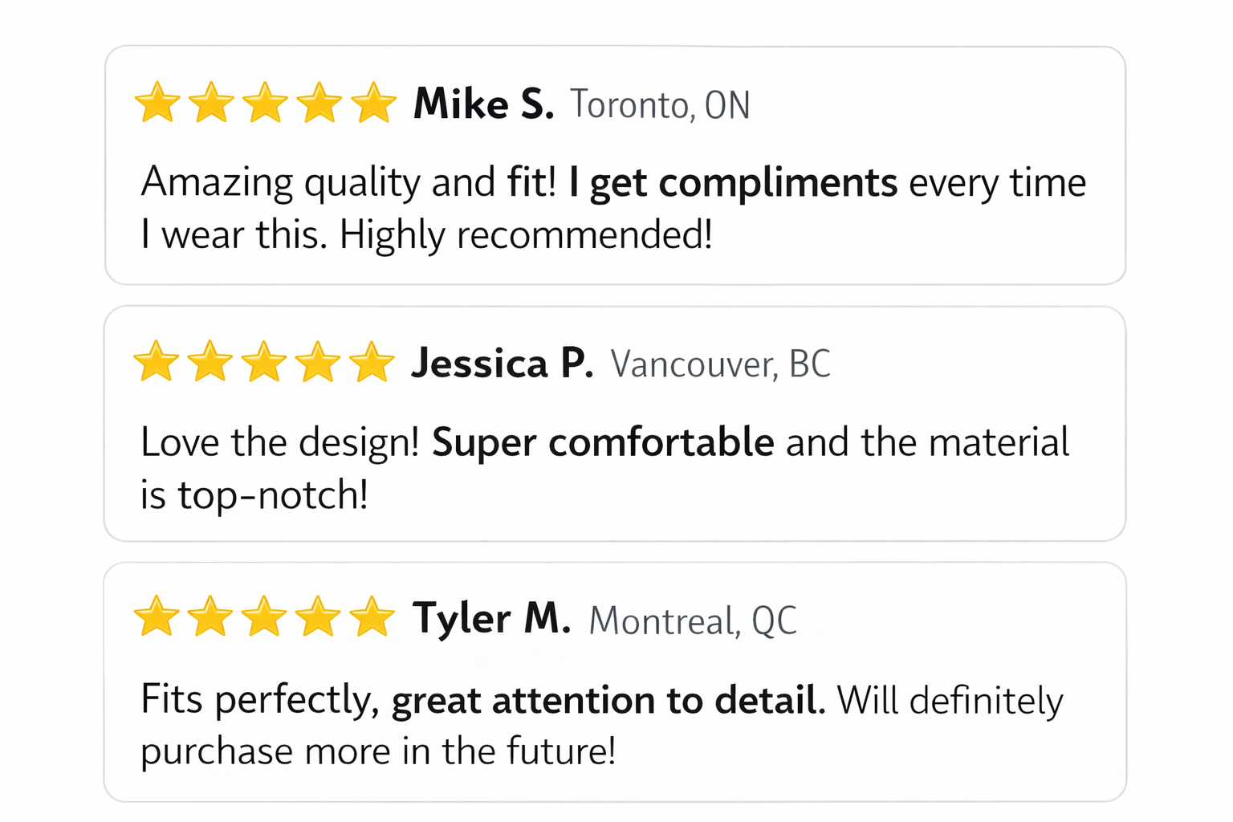Screen dimensions: 1233x822
Task: Click the first star in Mike S.'s rating
Action: click(x=157, y=104)
